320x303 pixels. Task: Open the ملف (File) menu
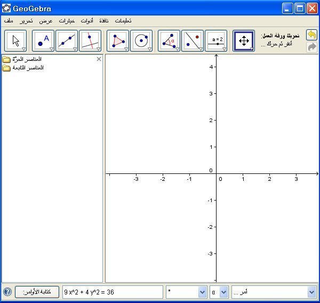click(x=9, y=21)
